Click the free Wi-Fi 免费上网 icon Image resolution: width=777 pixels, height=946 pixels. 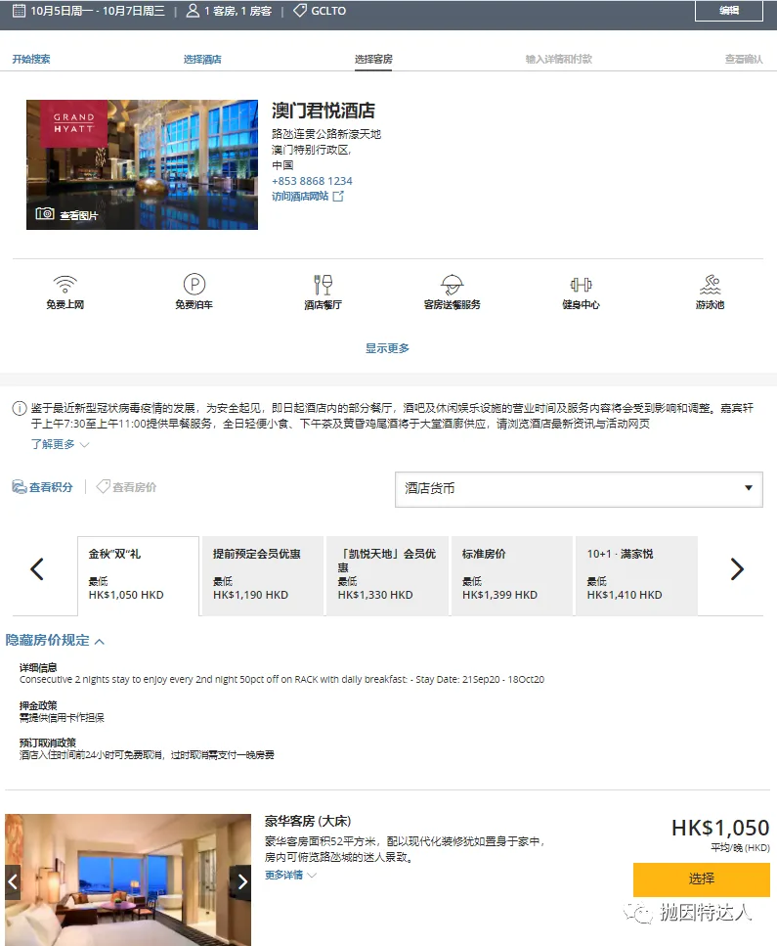click(x=65, y=284)
